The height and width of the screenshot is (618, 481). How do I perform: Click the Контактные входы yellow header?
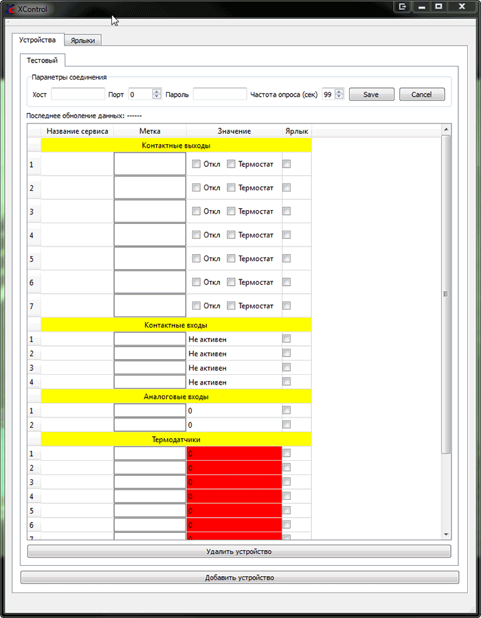pos(176,325)
